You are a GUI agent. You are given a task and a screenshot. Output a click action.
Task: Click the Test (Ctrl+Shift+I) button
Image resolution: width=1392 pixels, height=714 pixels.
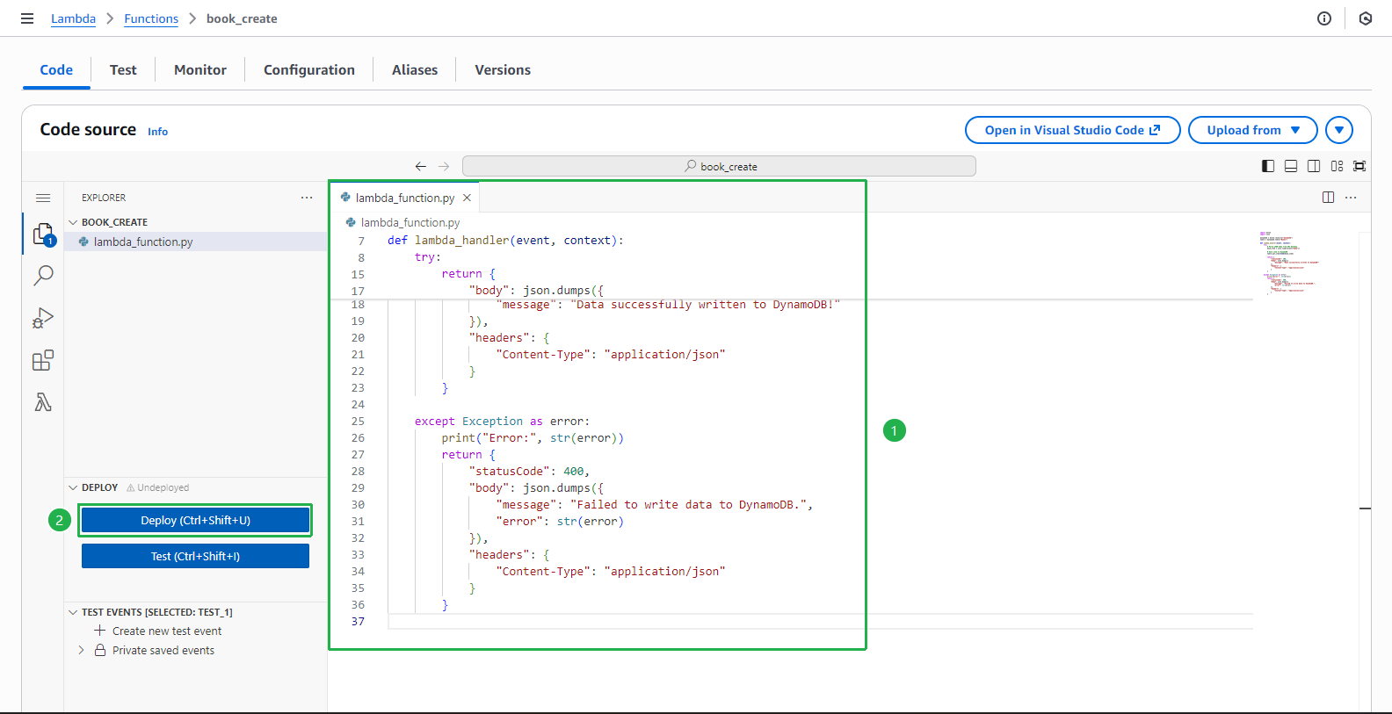(195, 556)
